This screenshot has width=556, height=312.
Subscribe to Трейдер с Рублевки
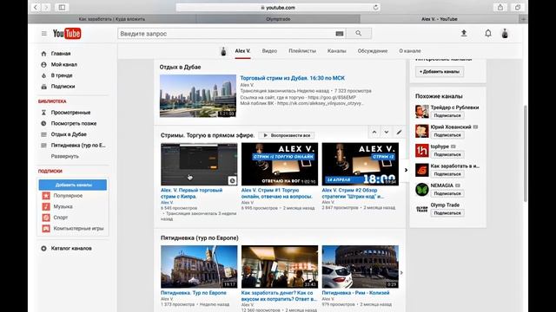click(x=447, y=115)
